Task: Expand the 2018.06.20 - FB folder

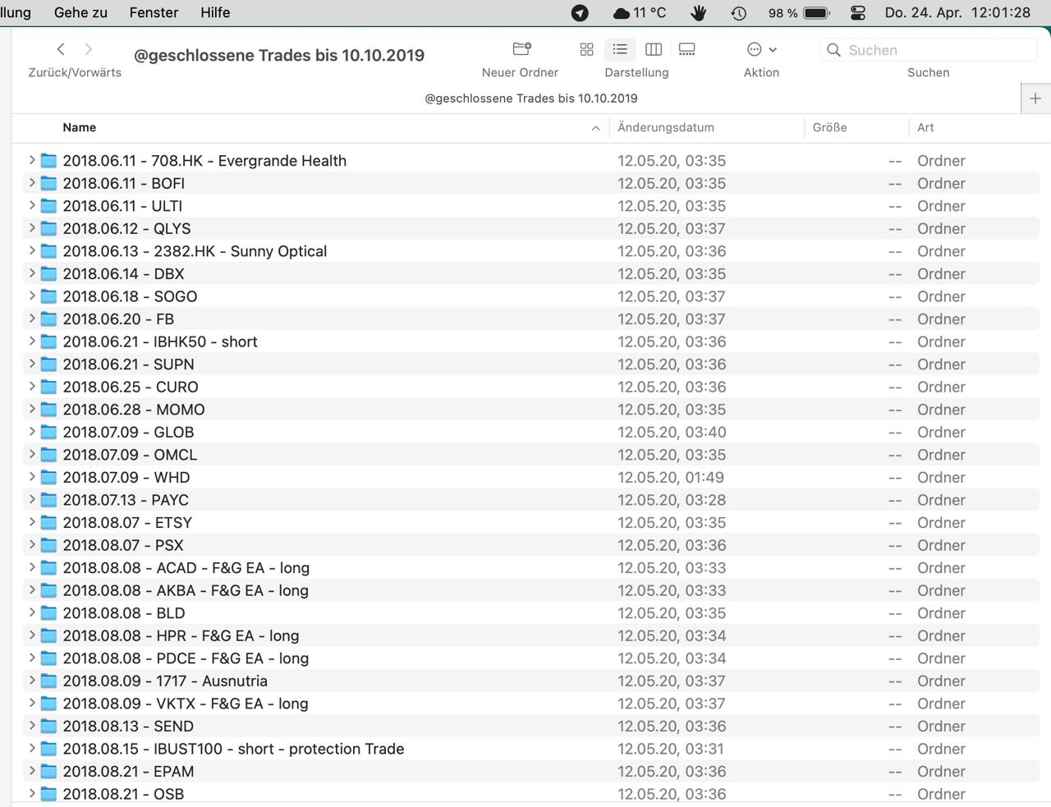Action: (32, 319)
